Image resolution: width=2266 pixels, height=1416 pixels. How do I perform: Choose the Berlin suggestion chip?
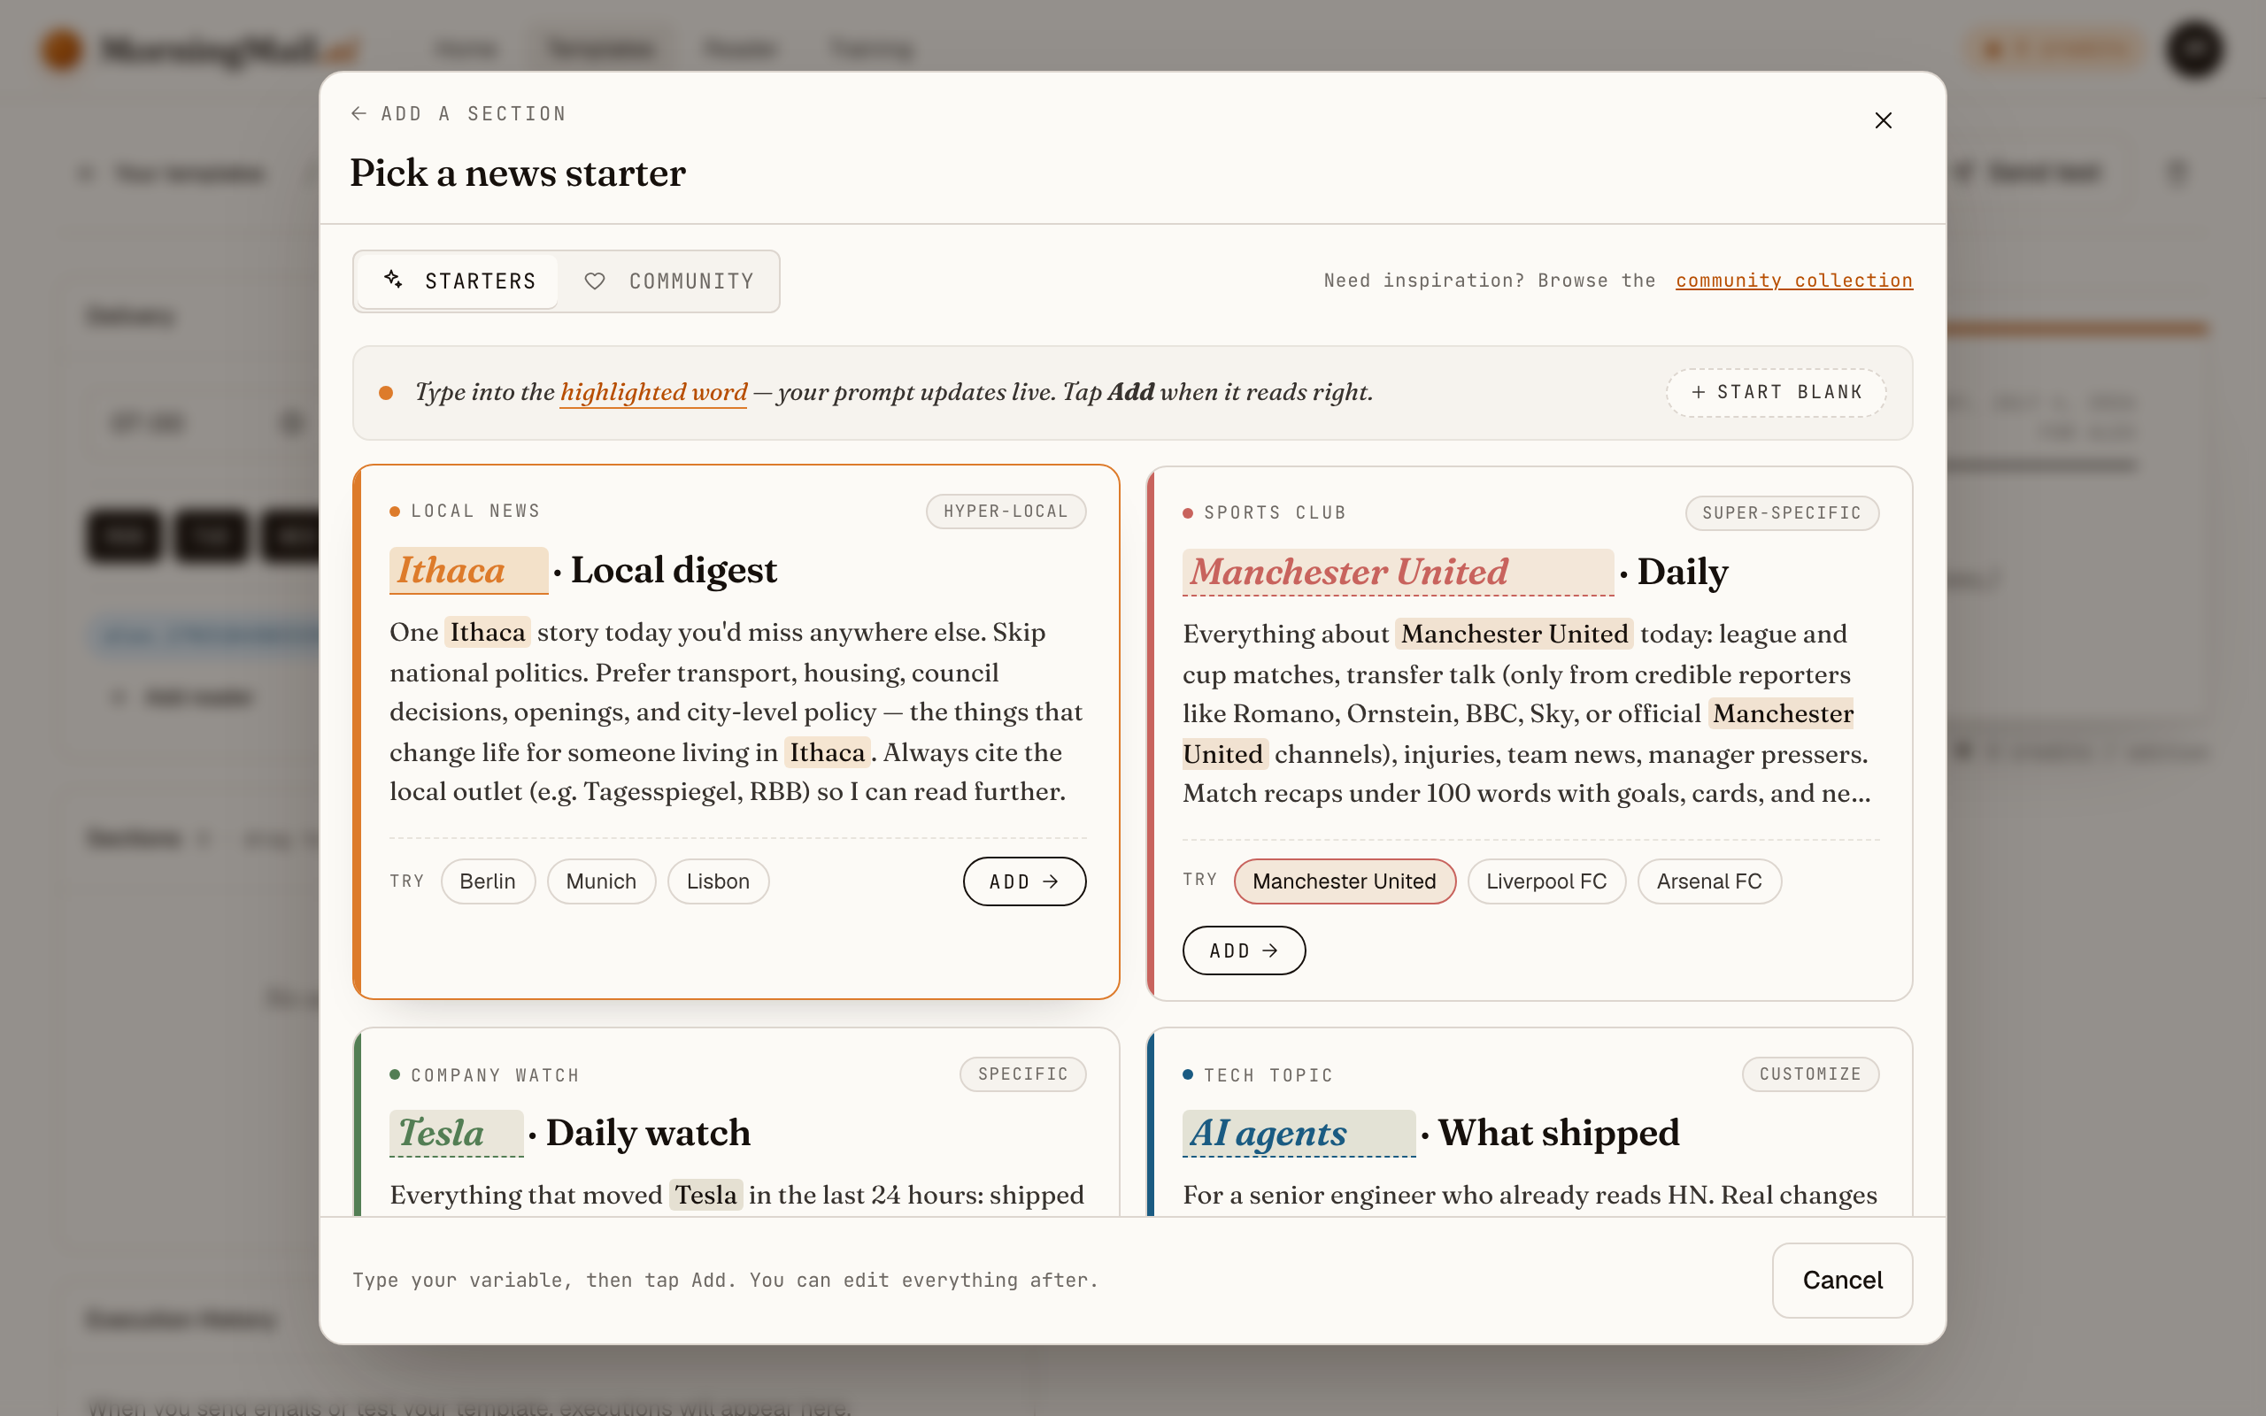488,881
